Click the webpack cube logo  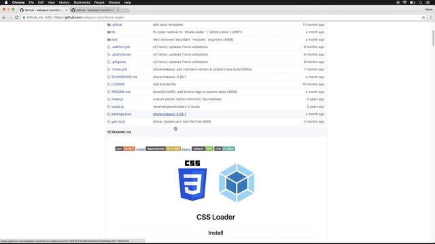pyautogui.click(x=237, y=183)
